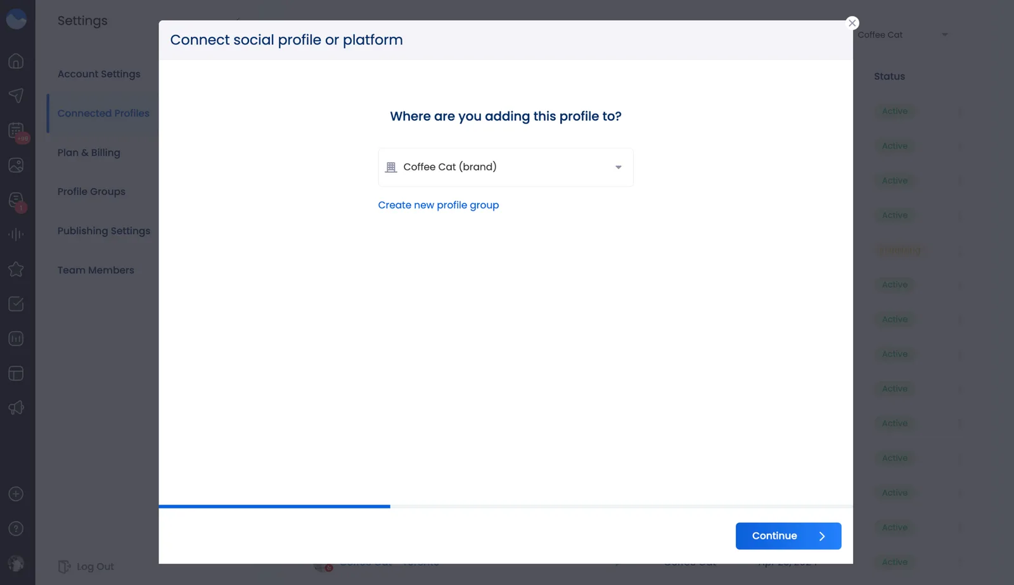The image size is (1014, 585).
Task: Click the help question mark icon
Action: [16, 529]
